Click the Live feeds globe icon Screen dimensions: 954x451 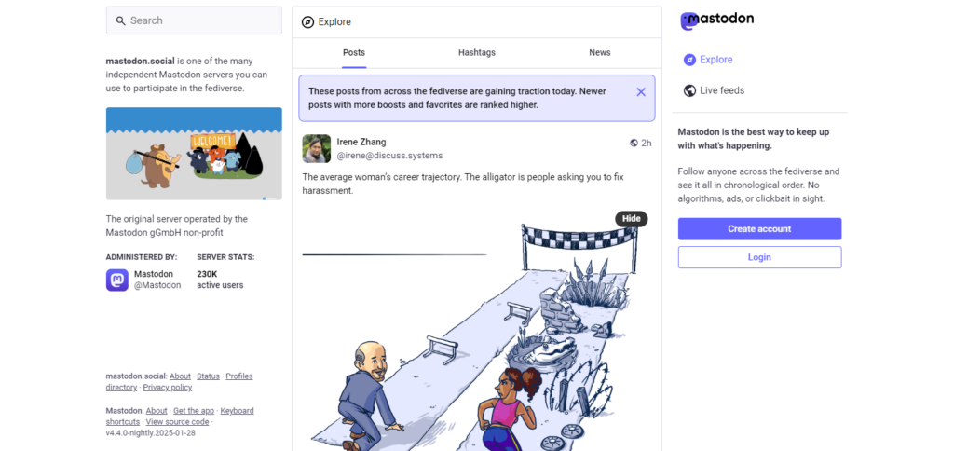pos(689,90)
